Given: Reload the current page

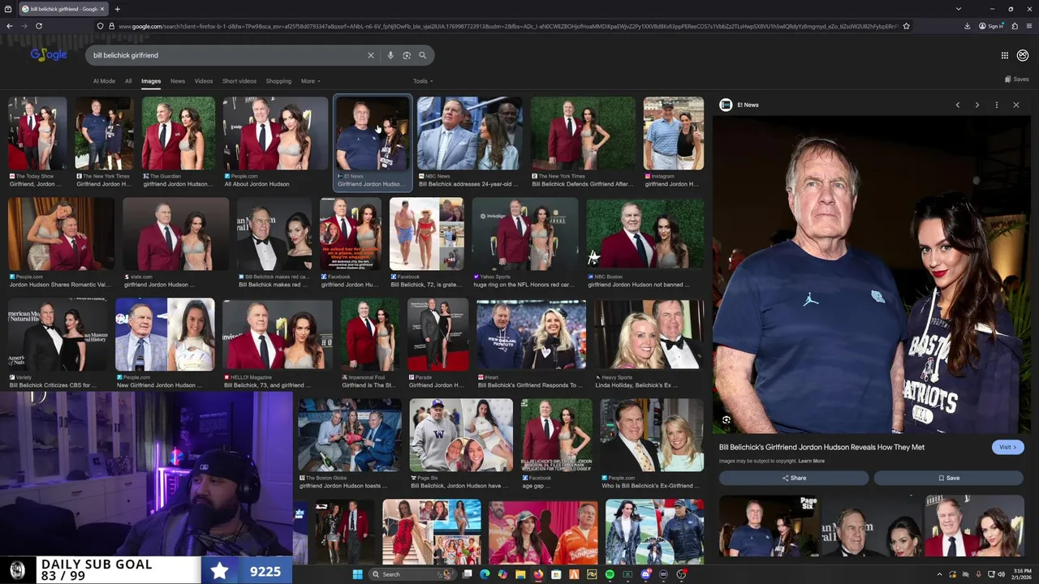Looking at the screenshot, I should coord(39,26).
